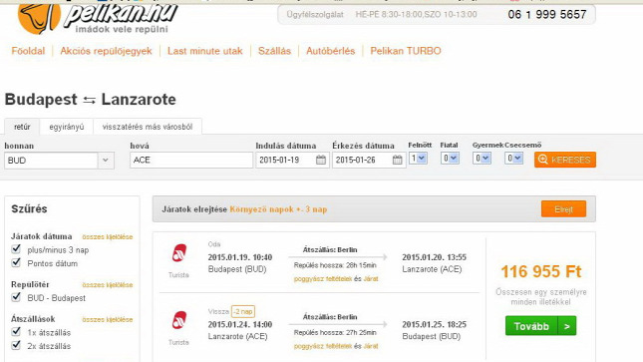Open the departure date calendar icon

pos(321,161)
